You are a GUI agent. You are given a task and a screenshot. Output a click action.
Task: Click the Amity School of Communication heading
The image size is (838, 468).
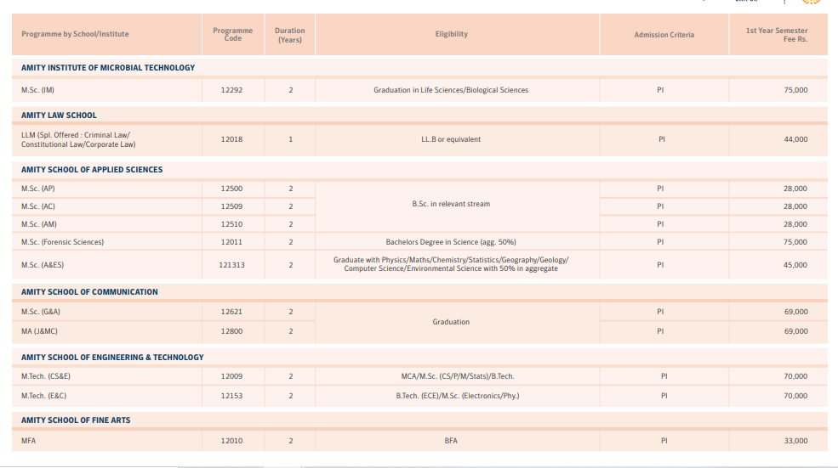tap(89, 292)
